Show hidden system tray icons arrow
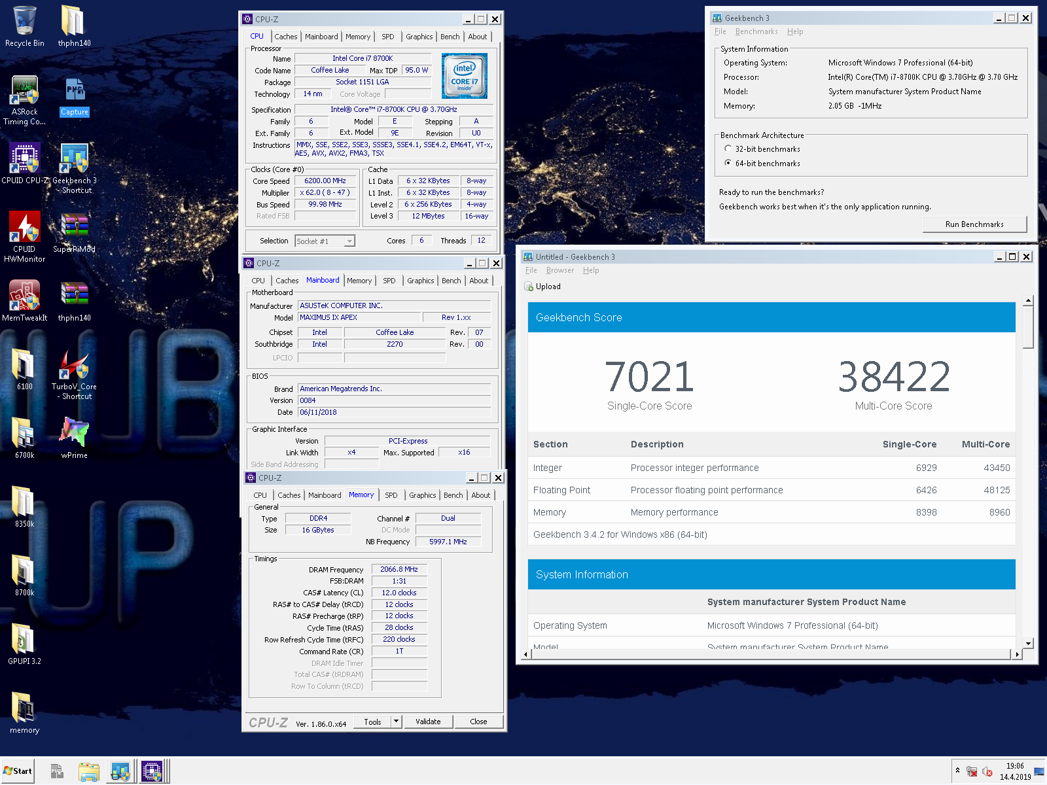Image resolution: width=1047 pixels, height=785 pixels. coord(957,771)
